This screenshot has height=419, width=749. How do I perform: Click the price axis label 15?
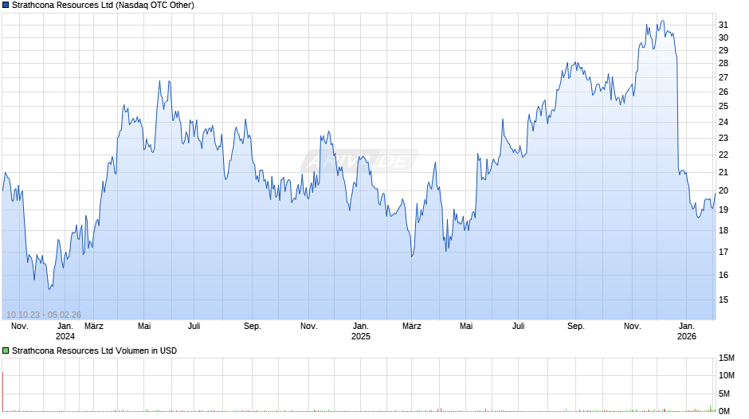[724, 300]
